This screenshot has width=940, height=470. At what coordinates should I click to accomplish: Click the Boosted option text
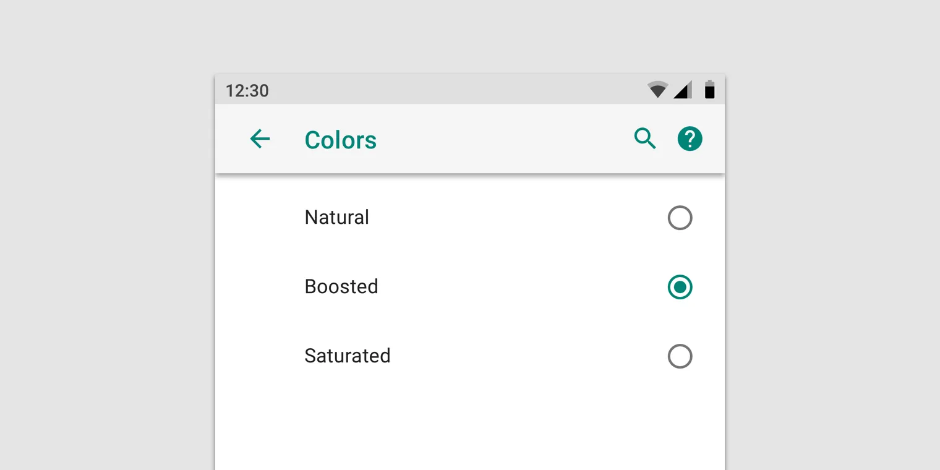(341, 287)
